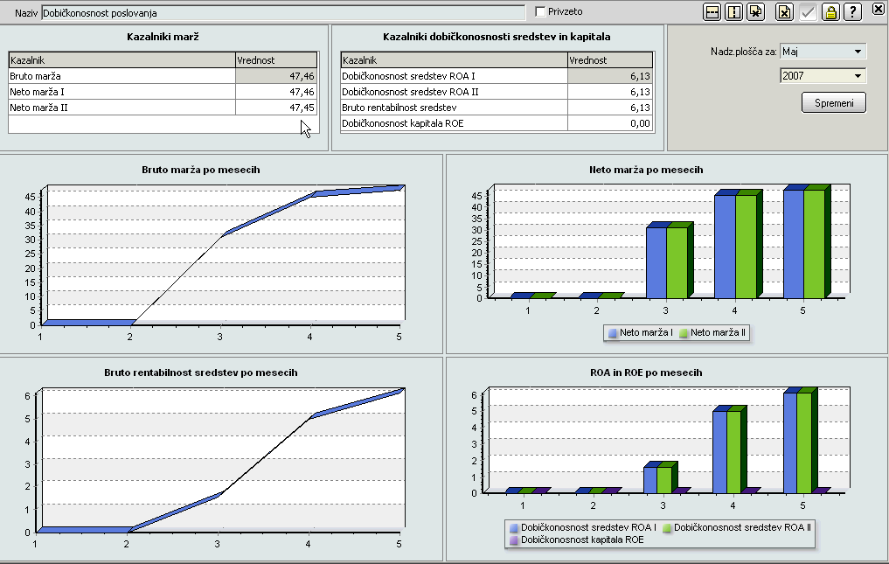Click the Kazalnik header in profitability table

454,60
